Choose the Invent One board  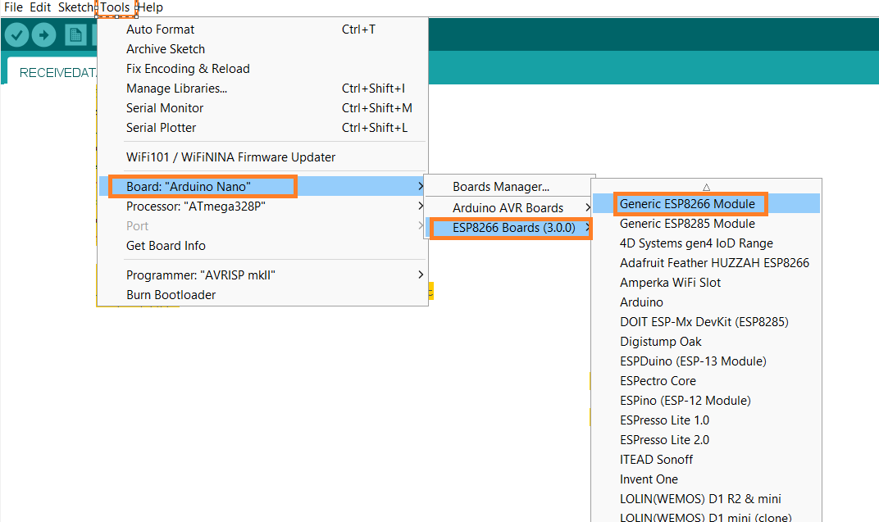pos(706,479)
